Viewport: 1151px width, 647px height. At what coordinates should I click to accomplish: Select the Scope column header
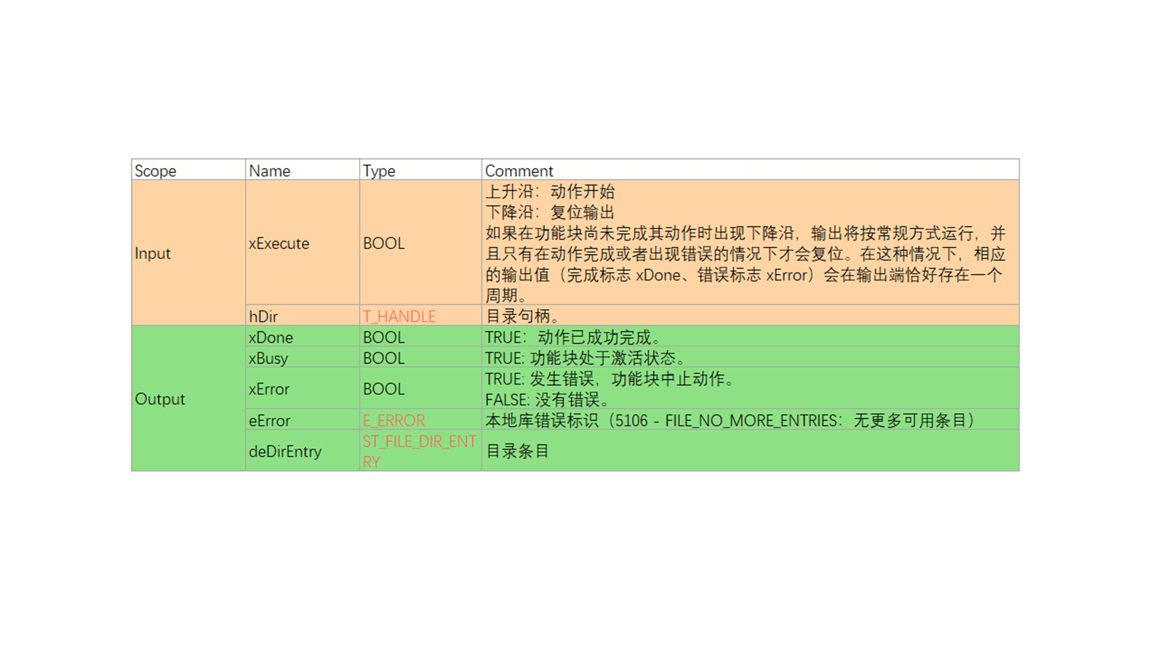(155, 171)
